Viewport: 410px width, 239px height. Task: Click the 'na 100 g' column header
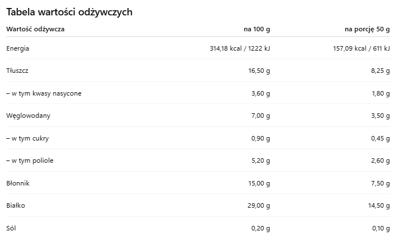click(257, 29)
